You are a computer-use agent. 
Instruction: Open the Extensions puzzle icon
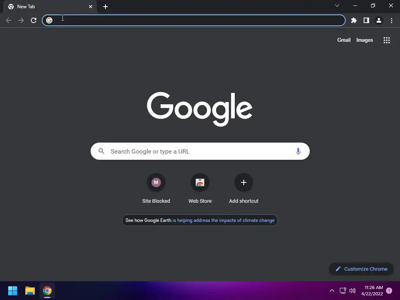click(354, 20)
